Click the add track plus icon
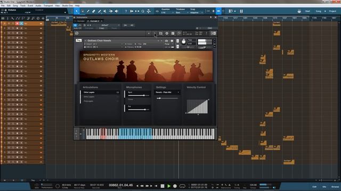Viewport: 341px width, 191px height. (x=43, y=19)
